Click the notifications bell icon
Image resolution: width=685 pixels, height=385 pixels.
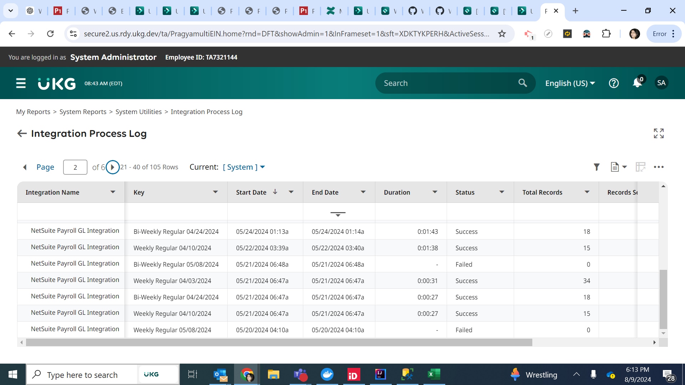637,83
